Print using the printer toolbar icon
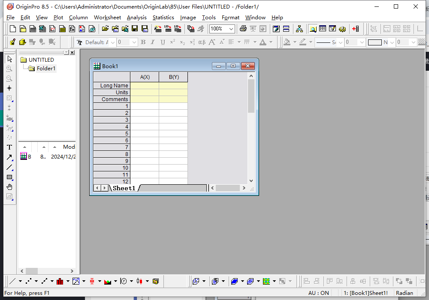The image size is (429, 300). pos(243,29)
